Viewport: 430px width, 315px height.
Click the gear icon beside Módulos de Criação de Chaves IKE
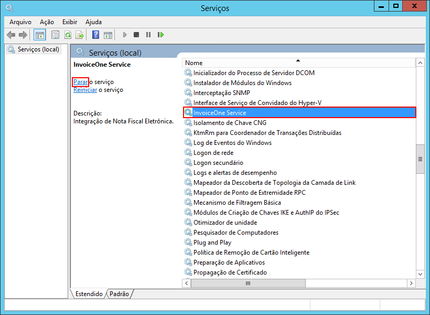[188, 212]
